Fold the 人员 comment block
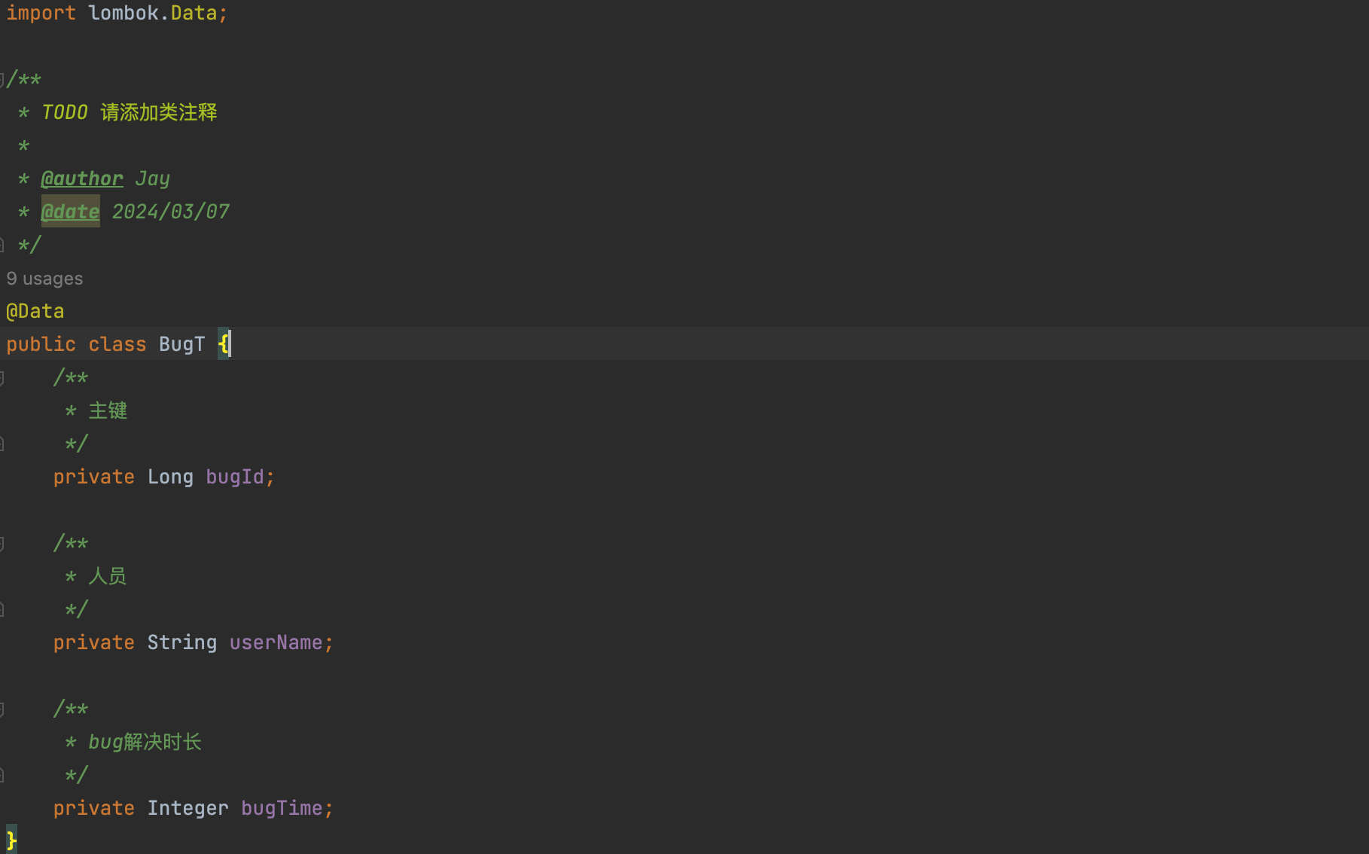The height and width of the screenshot is (854, 1369). [x=2, y=544]
